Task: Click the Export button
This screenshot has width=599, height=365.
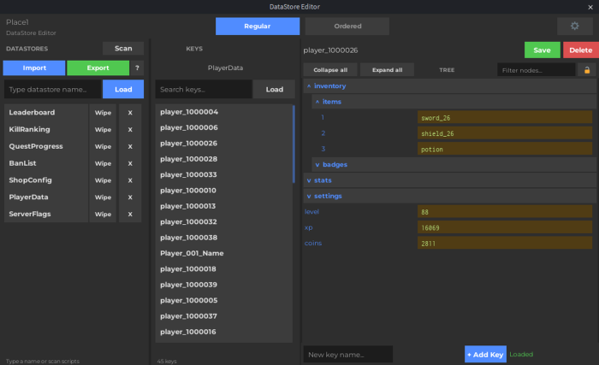Action: click(x=98, y=68)
